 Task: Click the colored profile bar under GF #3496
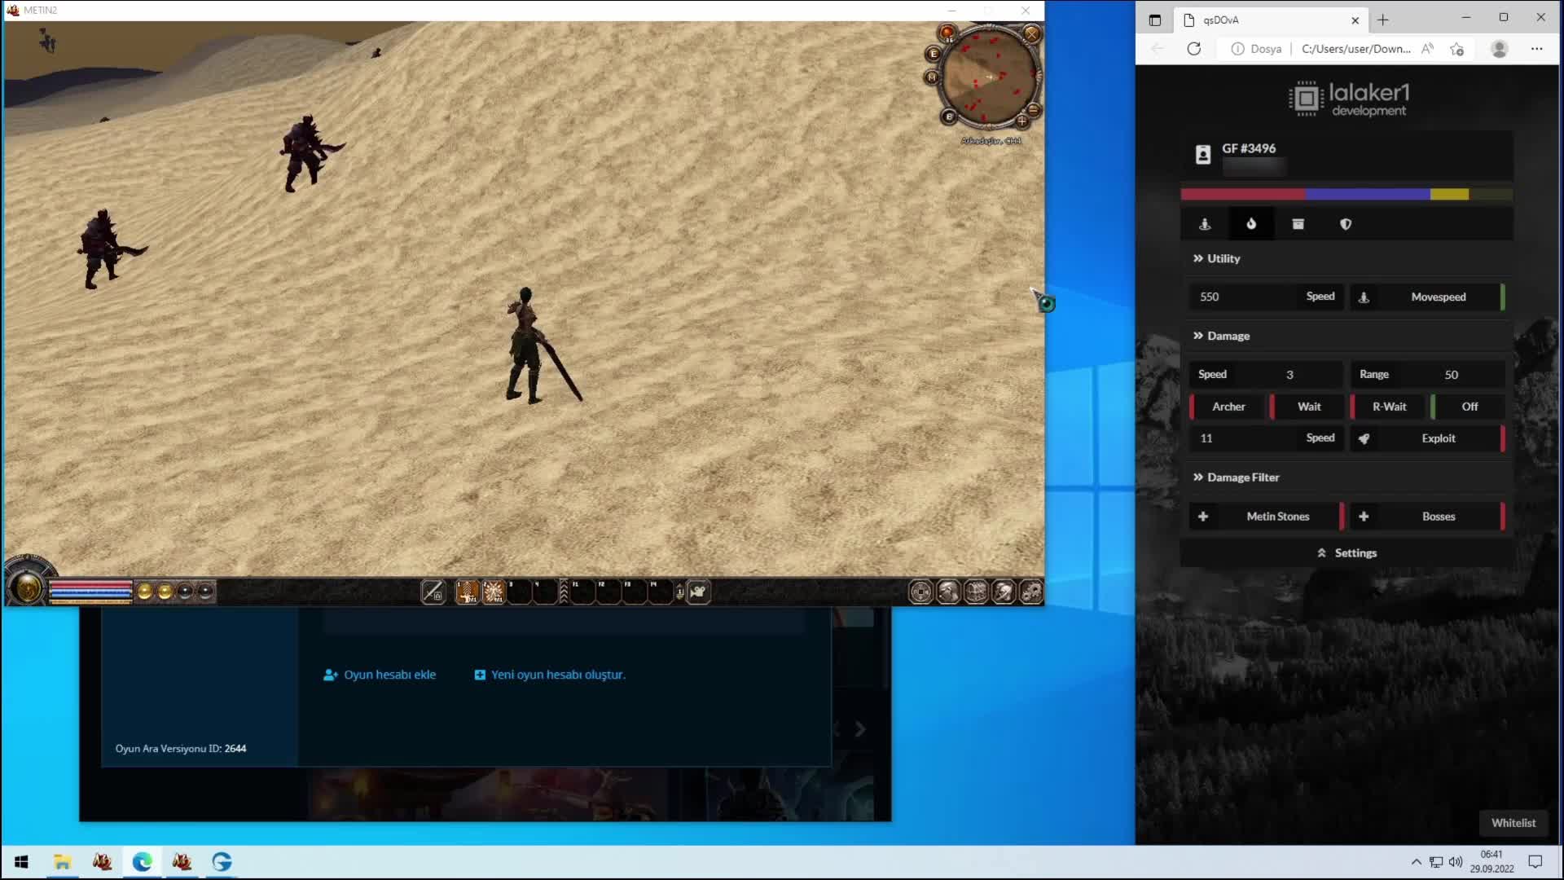(x=1346, y=194)
